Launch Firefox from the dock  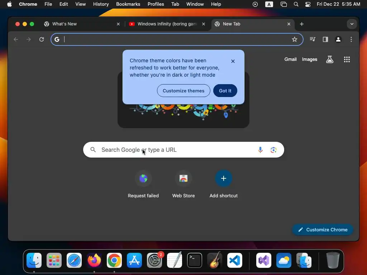[x=94, y=260]
